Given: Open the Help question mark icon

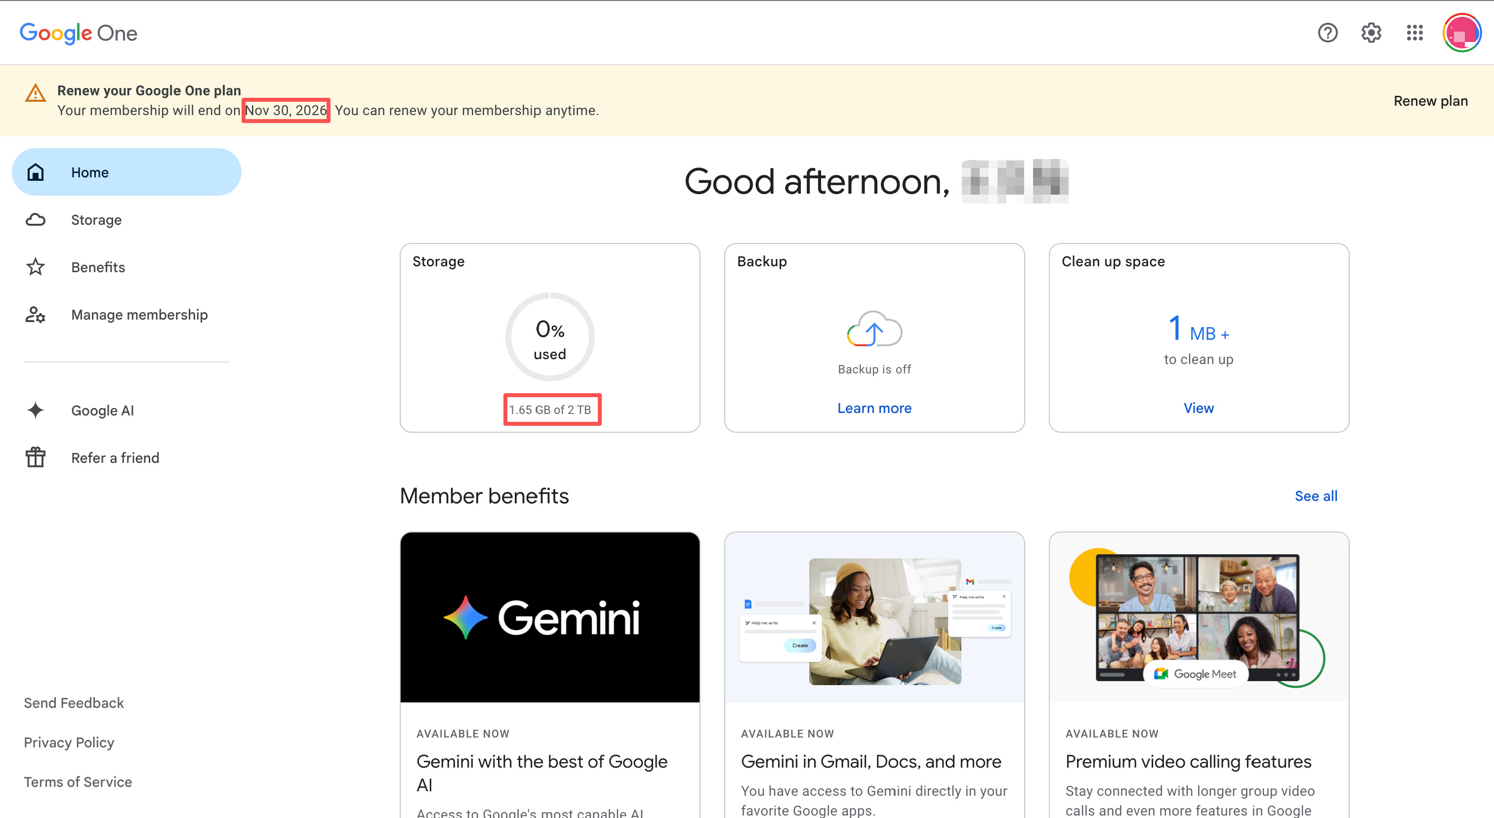Looking at the screenshot, I should tap(1327, 33).
